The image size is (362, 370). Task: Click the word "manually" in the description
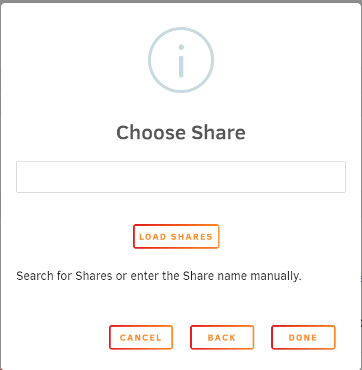click(274, 276)
